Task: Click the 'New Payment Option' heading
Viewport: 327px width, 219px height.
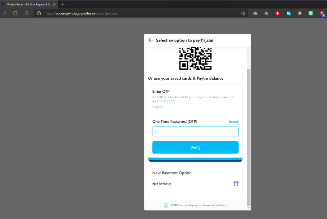Action: tap(172, 173)
